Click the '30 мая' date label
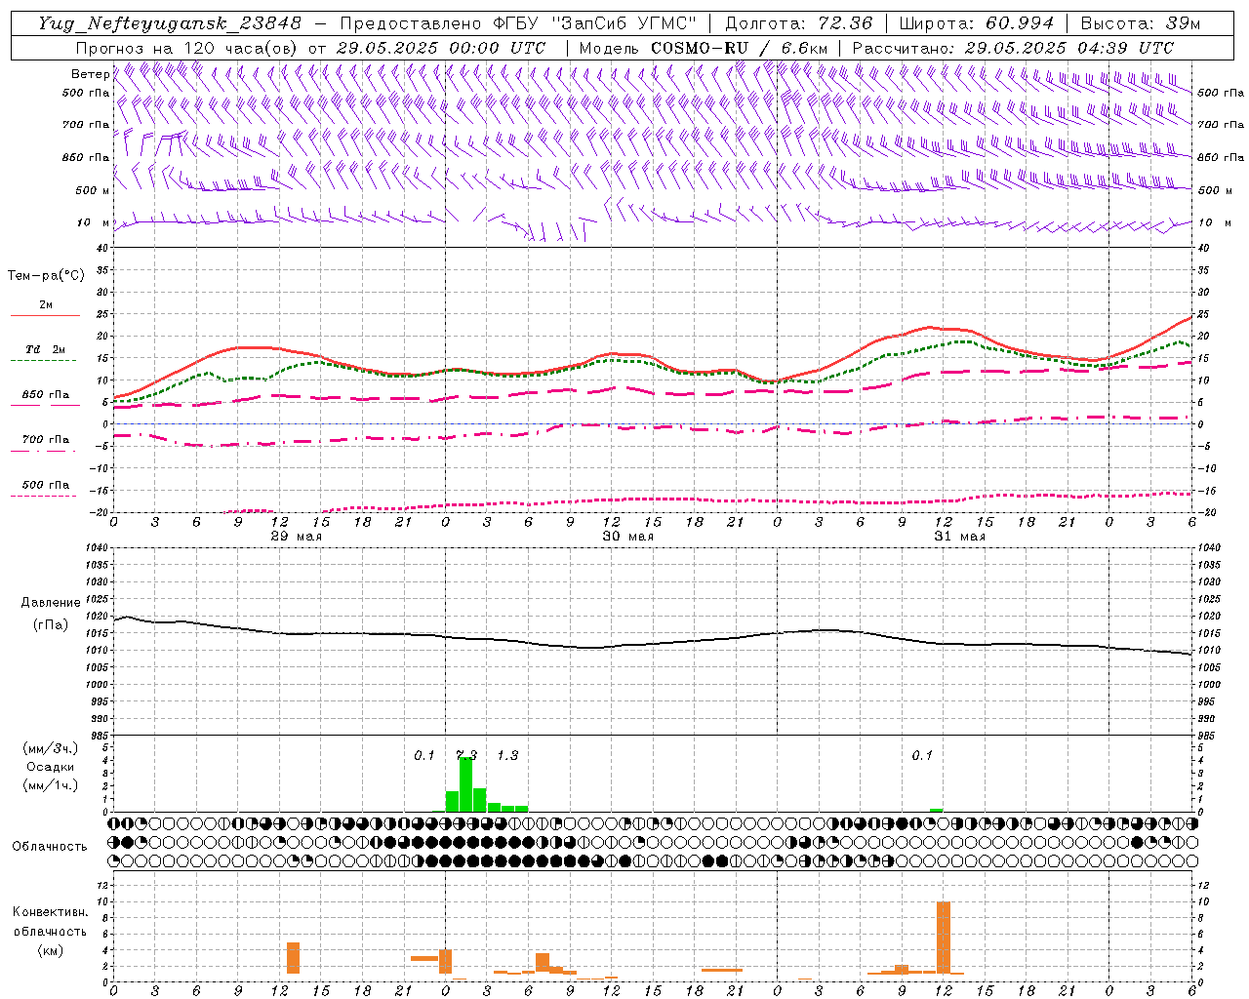 [627, 537]
